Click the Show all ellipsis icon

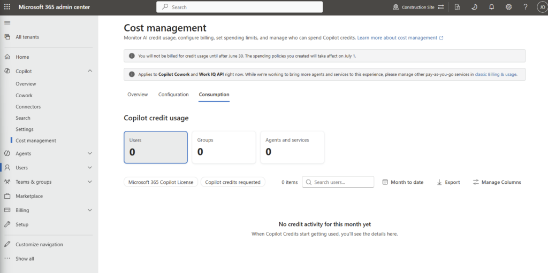[7, 259]
